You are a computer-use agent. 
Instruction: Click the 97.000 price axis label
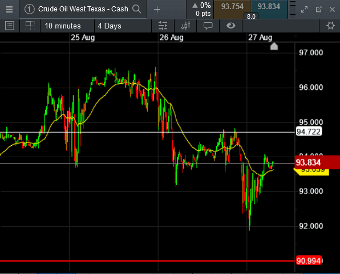(311, 52)
